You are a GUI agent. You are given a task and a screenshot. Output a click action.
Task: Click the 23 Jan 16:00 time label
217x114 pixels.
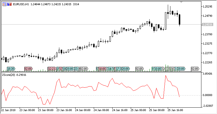[x=64, y=110]
